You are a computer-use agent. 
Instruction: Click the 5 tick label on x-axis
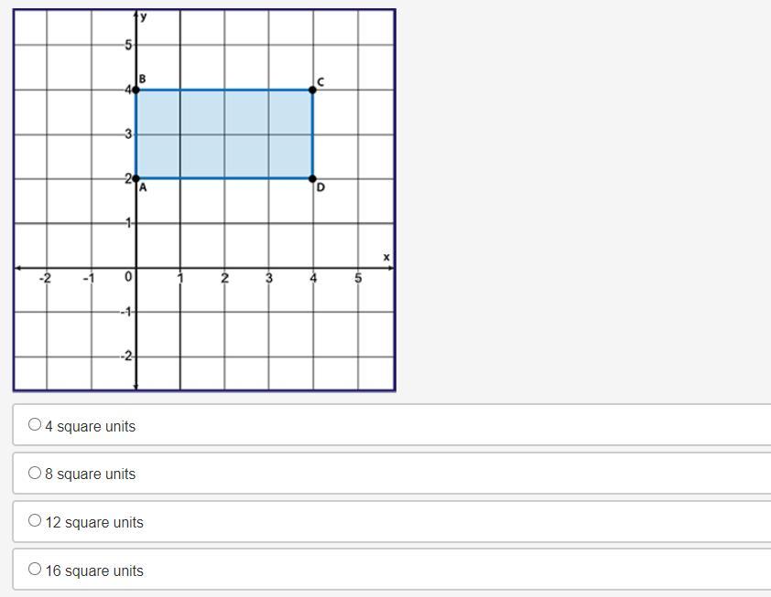(x=358, y=278)
